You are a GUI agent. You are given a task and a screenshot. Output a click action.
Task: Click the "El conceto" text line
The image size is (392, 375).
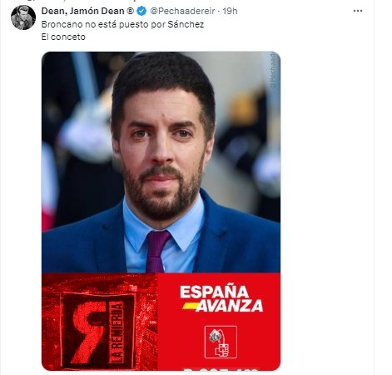[x=63, y=37]
